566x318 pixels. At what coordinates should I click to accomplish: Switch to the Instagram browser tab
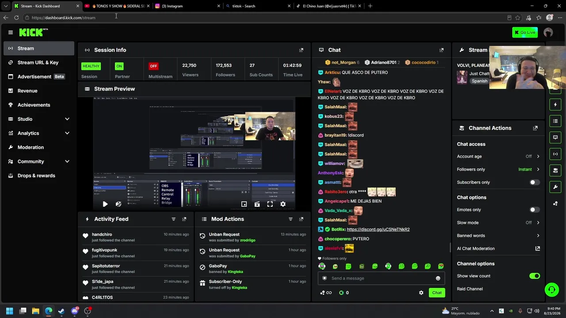(x=187, y=6)
